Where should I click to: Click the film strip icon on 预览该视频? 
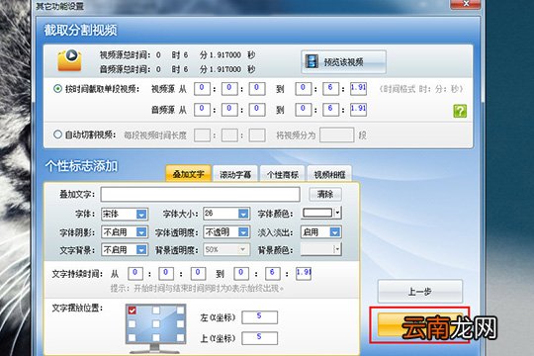311,61
